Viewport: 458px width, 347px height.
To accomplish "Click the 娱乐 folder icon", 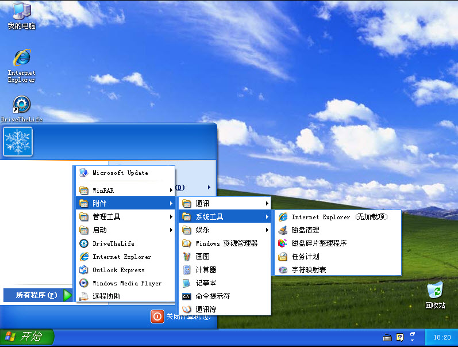I will point(187,230).
